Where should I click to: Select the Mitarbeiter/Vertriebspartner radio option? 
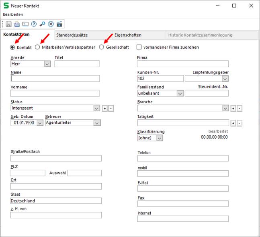(x=37, y=47)
